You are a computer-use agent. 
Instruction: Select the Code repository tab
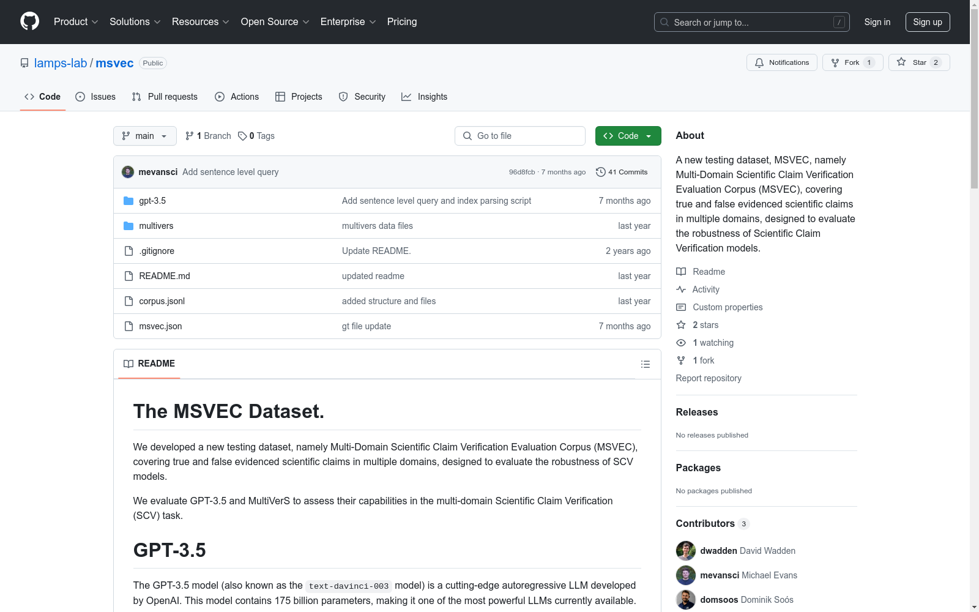[x=43, y=97]
